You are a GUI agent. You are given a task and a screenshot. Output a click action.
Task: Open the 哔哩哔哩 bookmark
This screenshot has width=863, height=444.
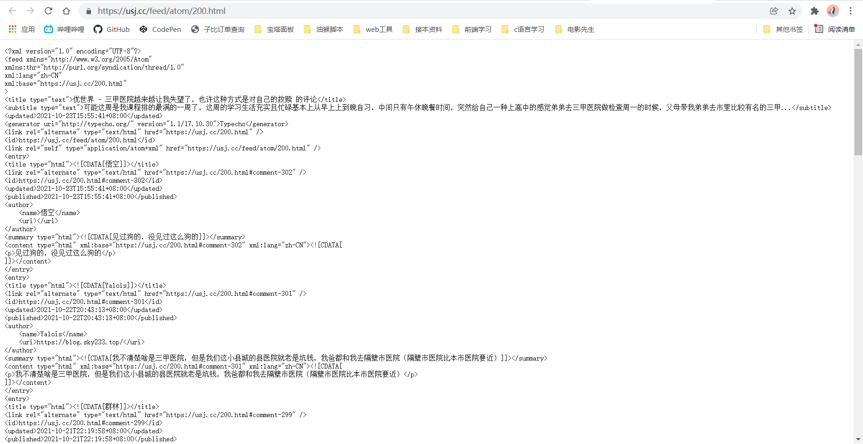tap(64, 29)
